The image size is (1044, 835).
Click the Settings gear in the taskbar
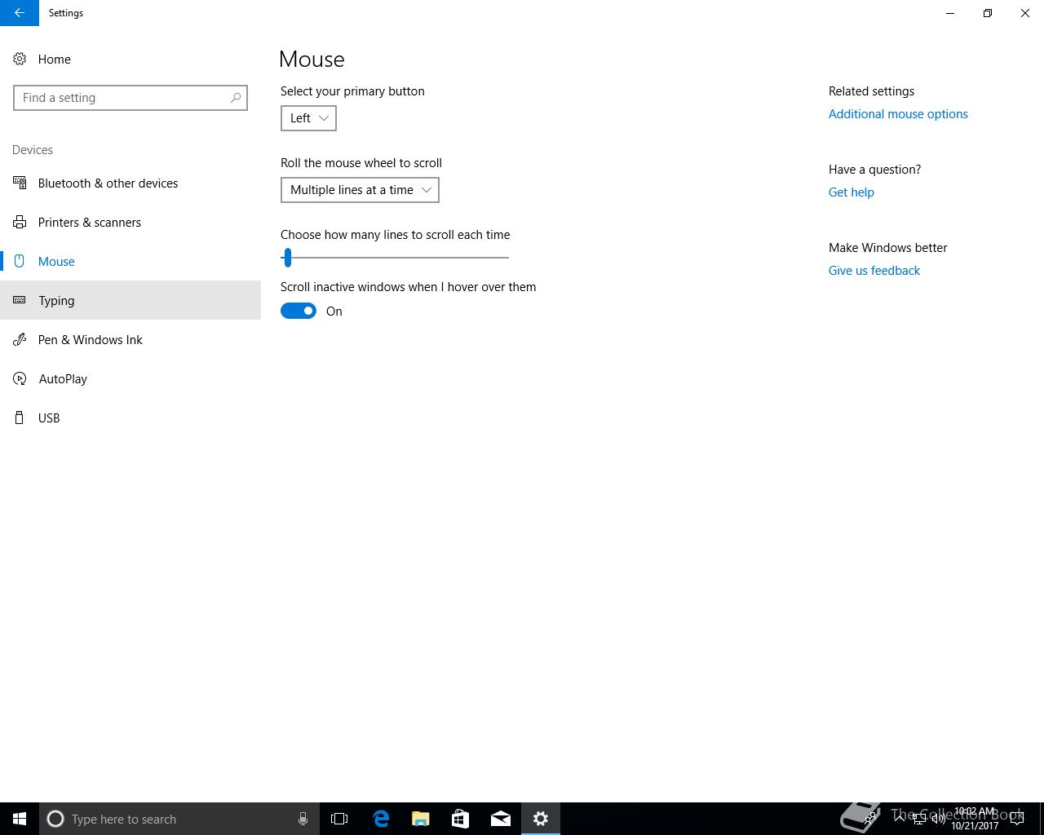(x=540, y=819)
